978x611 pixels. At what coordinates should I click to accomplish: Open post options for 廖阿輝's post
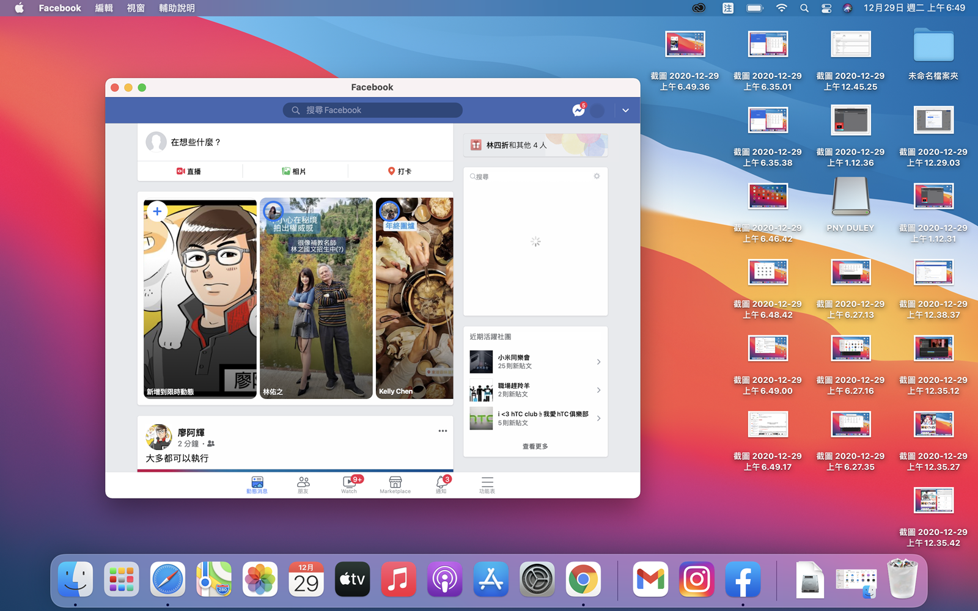click(443, 431)
